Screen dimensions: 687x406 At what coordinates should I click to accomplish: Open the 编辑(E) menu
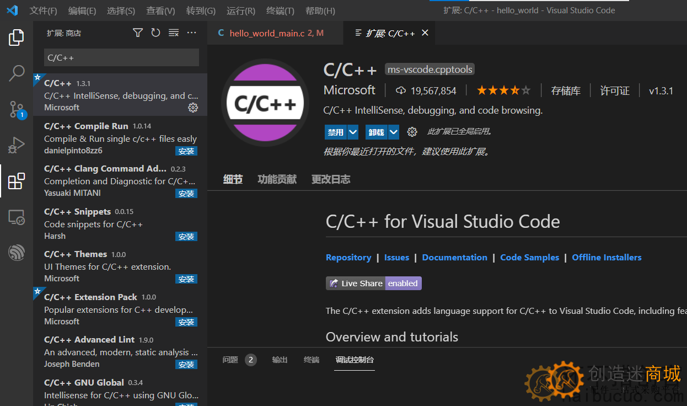click(x=82, y=10)
